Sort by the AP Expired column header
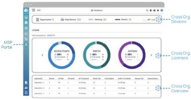Screen dimensions: 191x99 click(x=71, y=78)
